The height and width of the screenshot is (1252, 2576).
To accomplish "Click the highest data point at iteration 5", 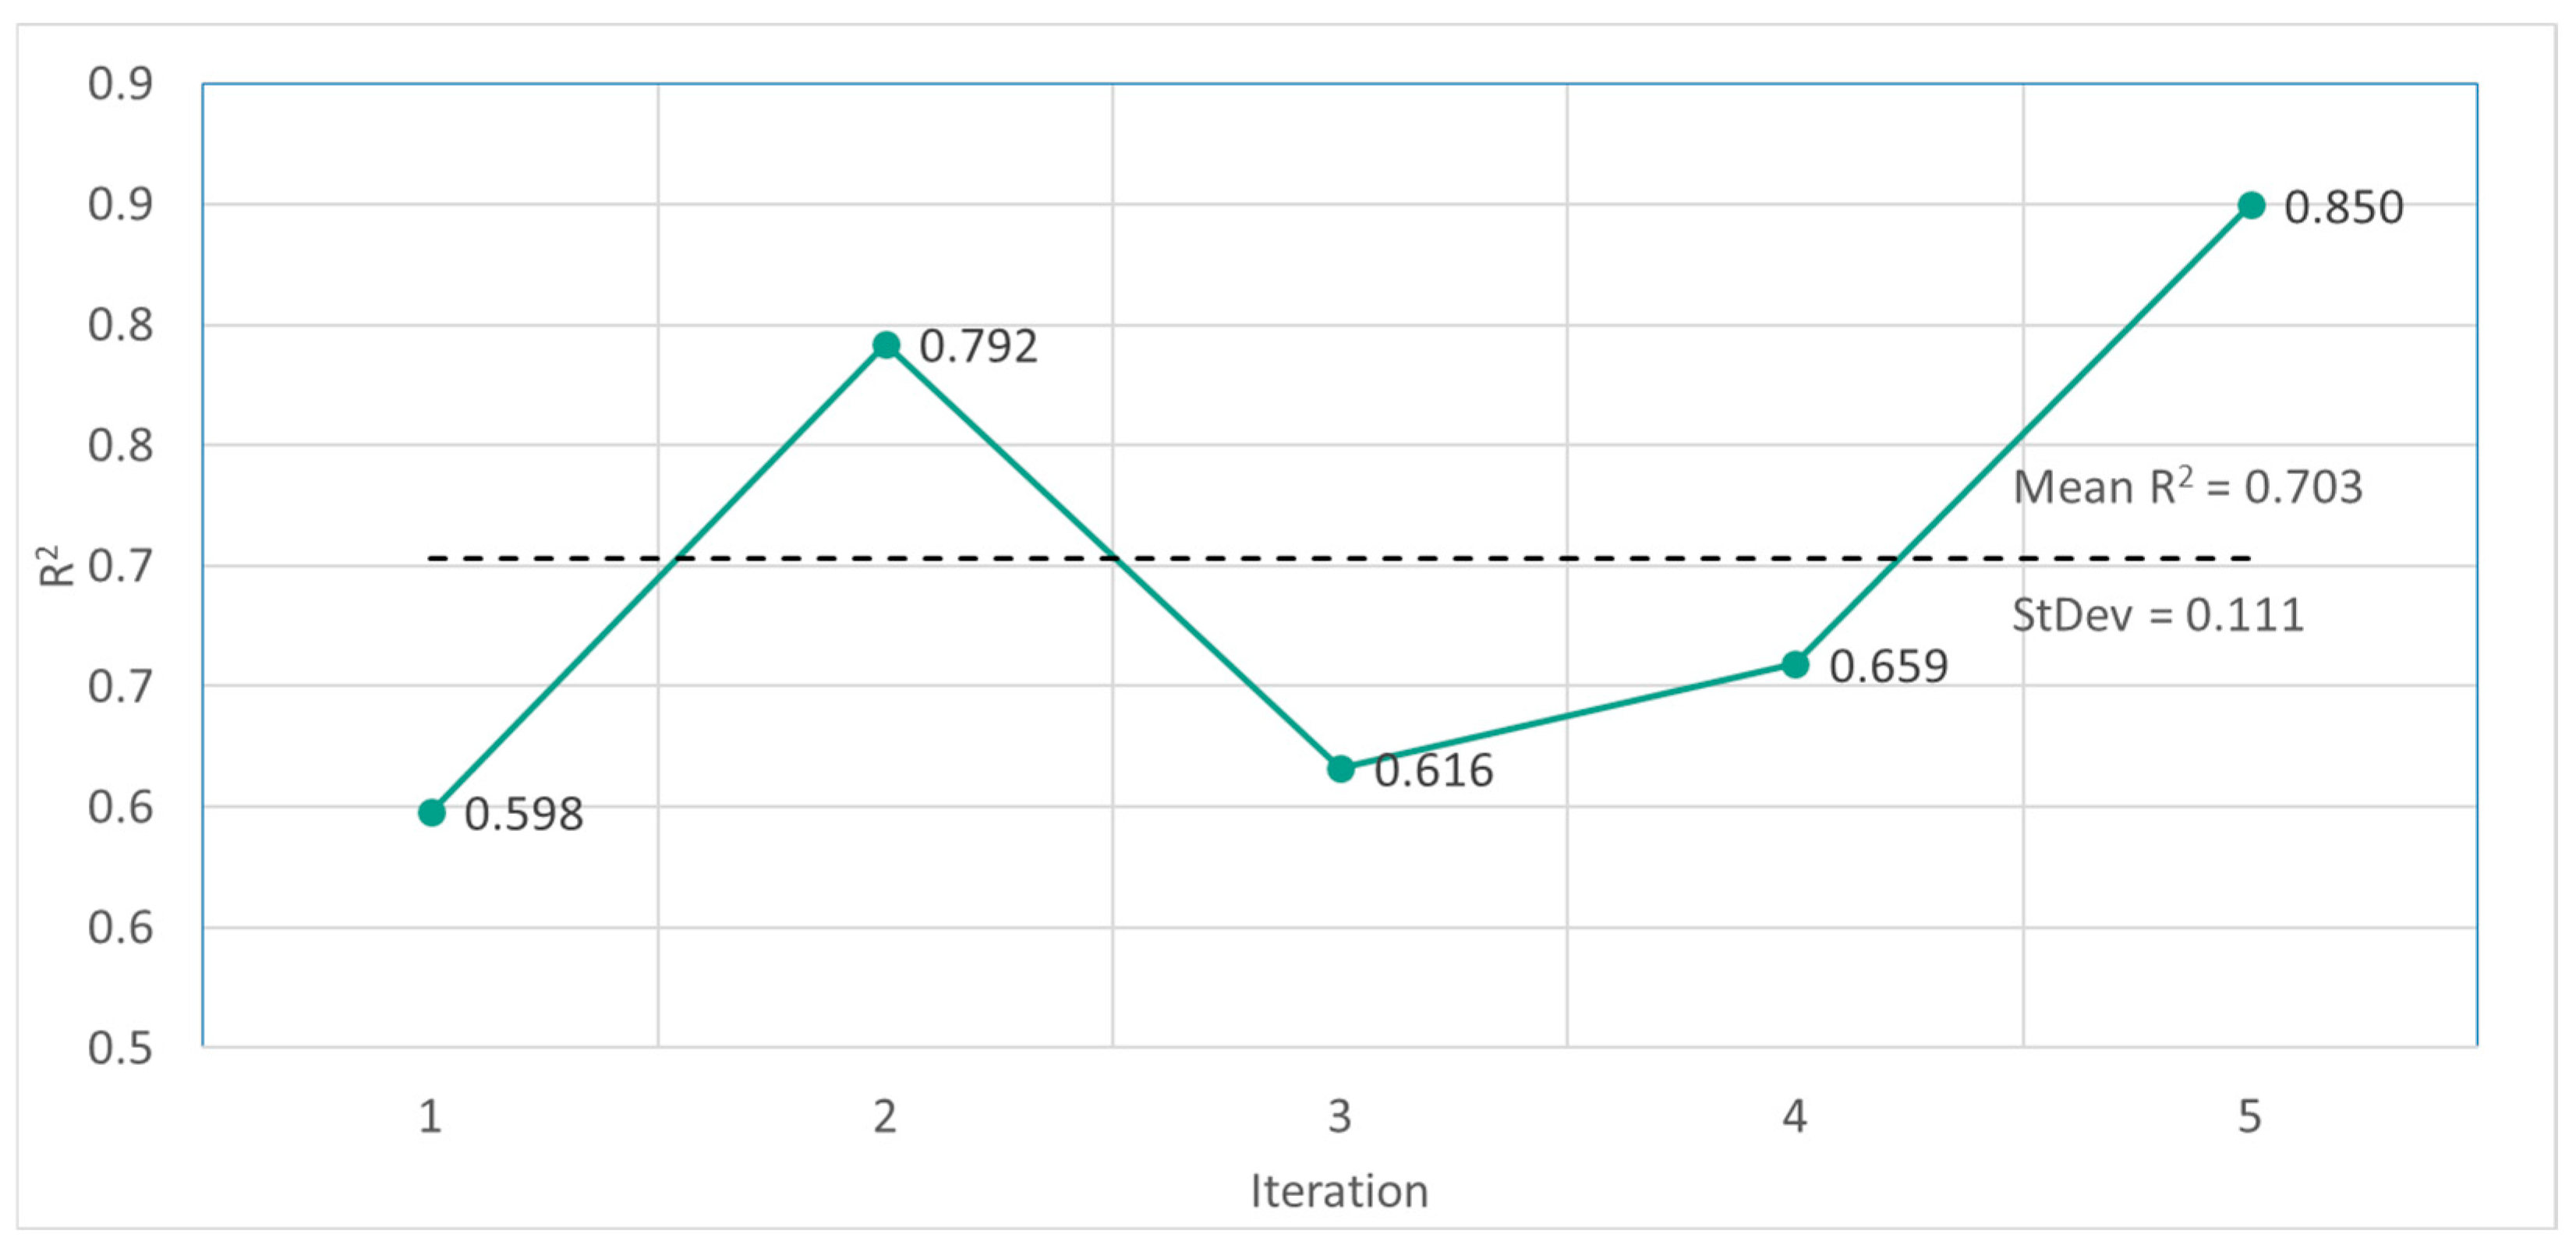I will (2251, 206).
